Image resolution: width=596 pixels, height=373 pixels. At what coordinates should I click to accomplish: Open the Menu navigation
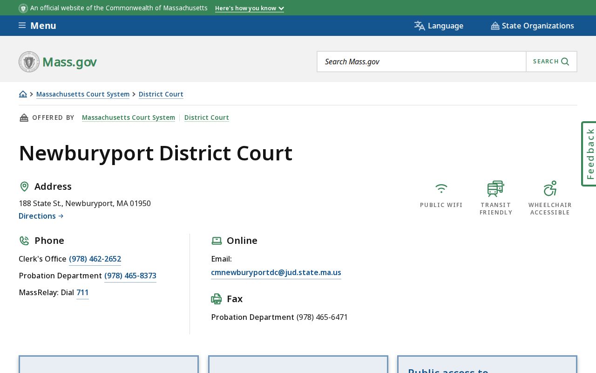tap(37, 26)
